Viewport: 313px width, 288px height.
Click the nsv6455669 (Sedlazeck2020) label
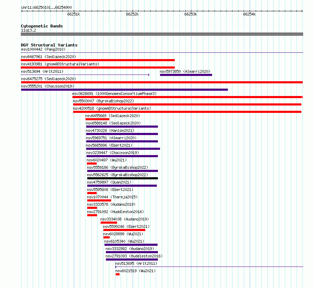(113, 116)
